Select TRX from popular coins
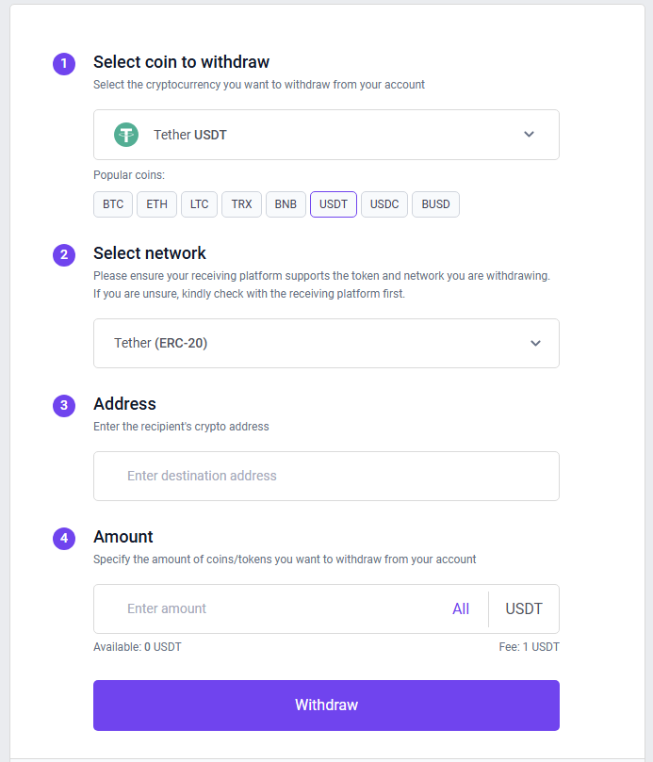Image resolution: width=653 pixels, height=762 pixels. click(241, 204)
